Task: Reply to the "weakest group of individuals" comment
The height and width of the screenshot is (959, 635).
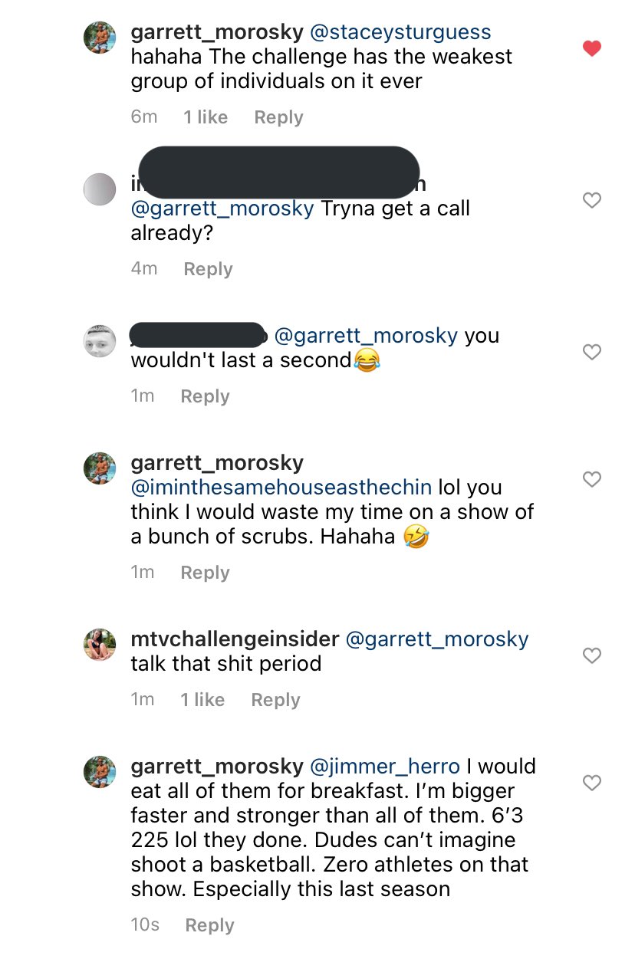Action: (278, 117)
